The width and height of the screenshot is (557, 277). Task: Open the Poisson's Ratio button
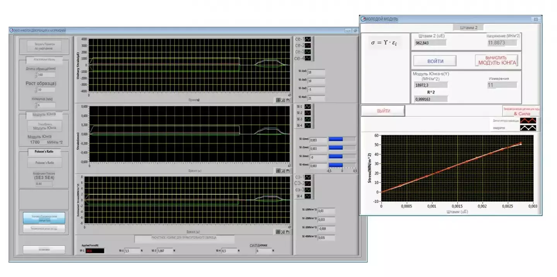44,163
